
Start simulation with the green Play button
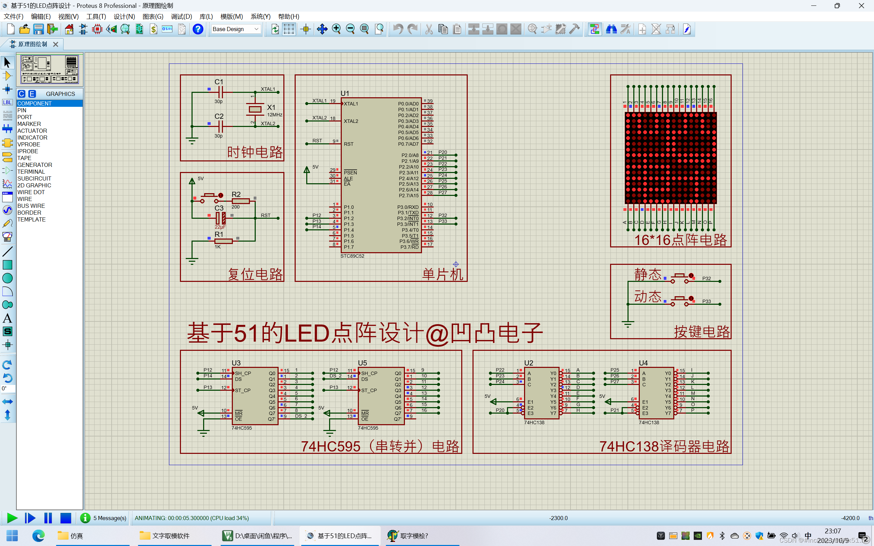click(12, 518)
